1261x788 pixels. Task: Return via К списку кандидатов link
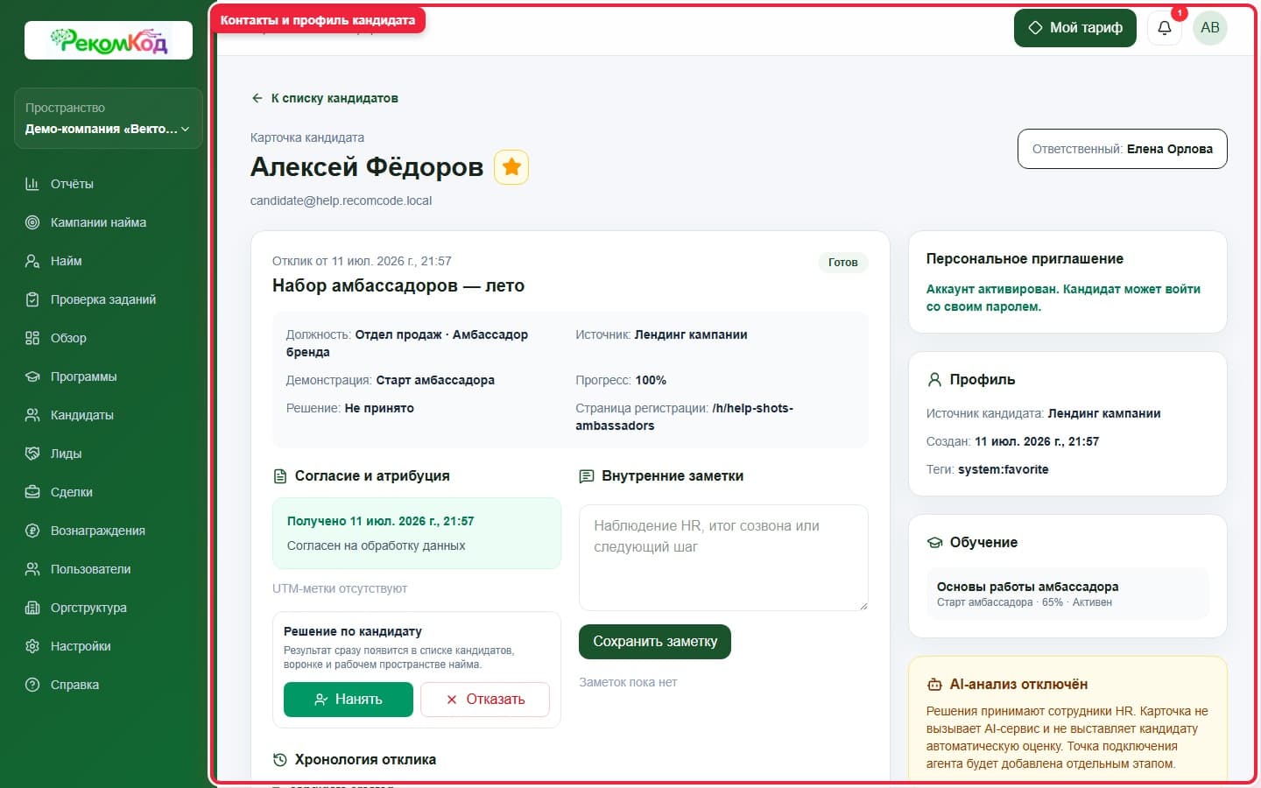point(324,98)
